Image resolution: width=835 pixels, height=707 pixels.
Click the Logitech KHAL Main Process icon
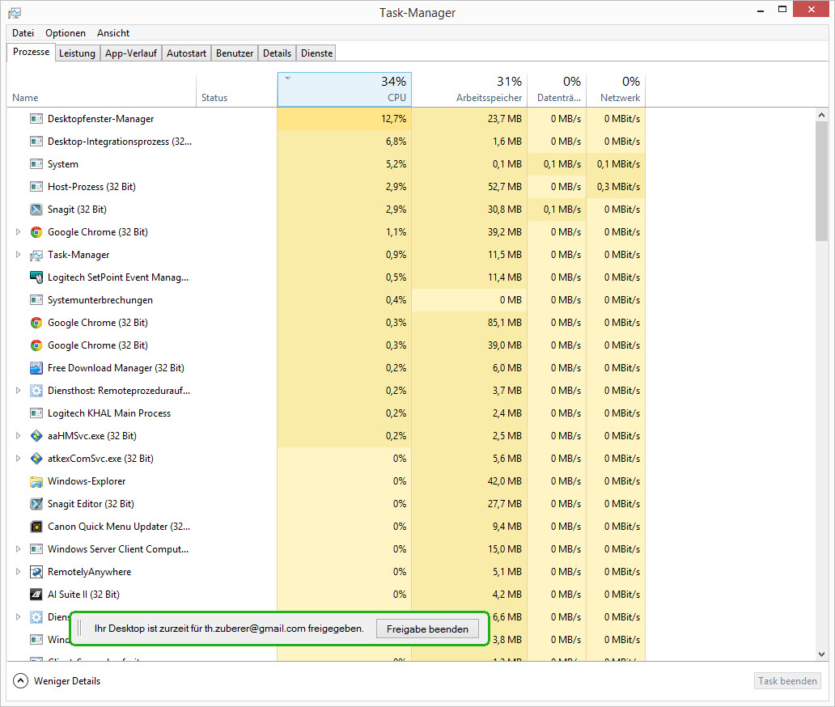(36, 413)
